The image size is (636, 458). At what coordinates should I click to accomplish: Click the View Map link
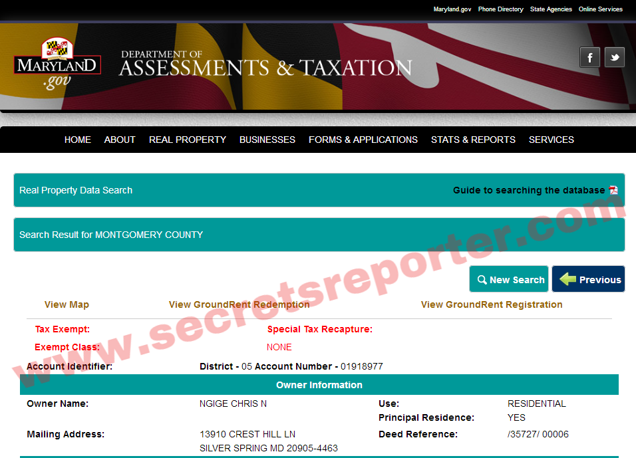coord(67,304)
